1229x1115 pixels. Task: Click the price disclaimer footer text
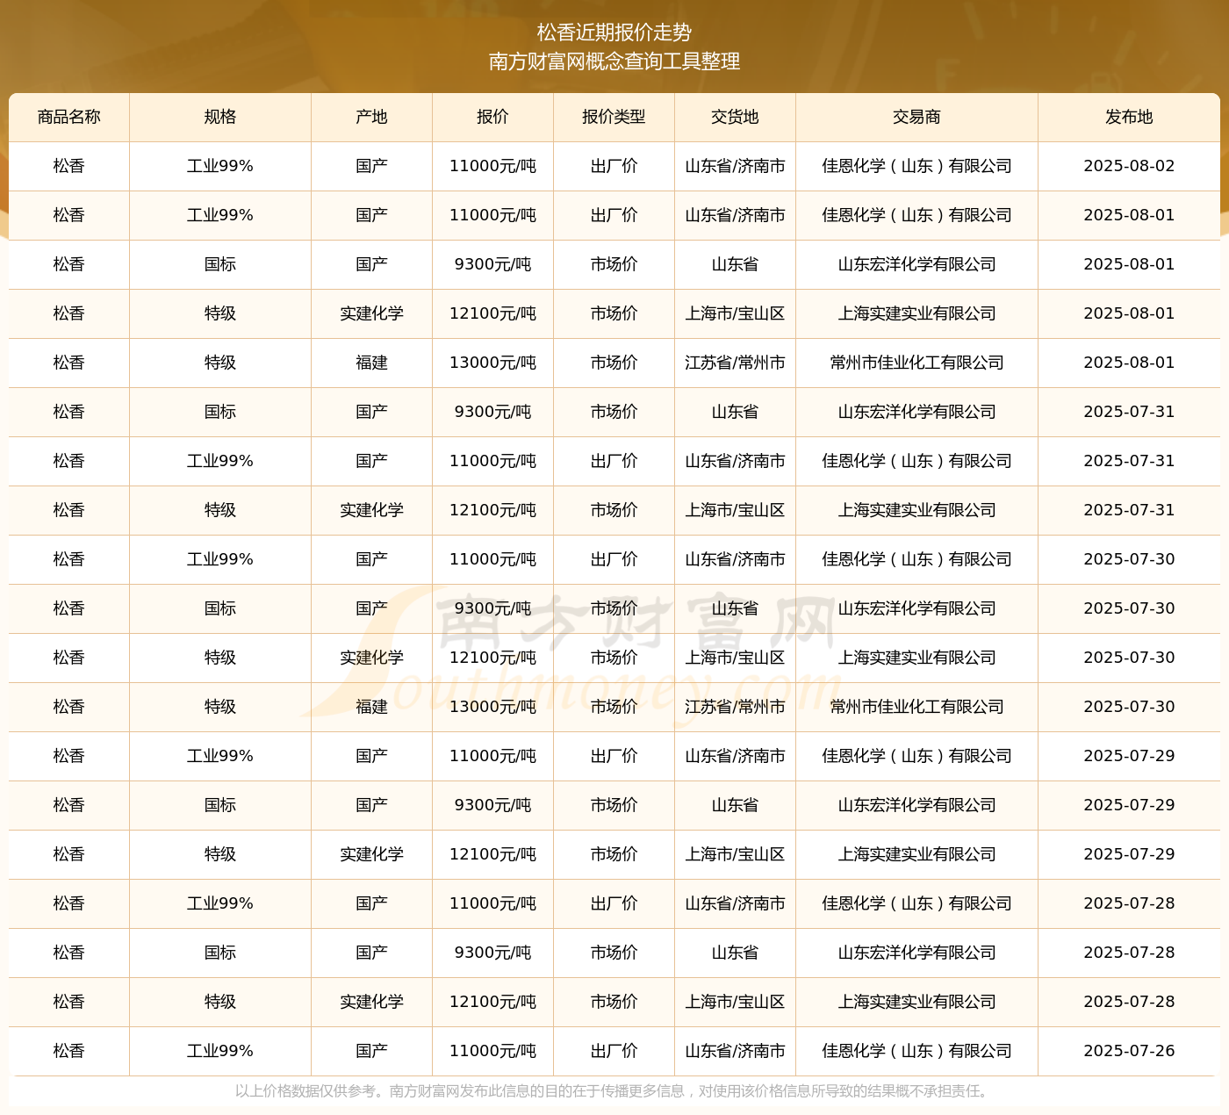(614, 1091)
